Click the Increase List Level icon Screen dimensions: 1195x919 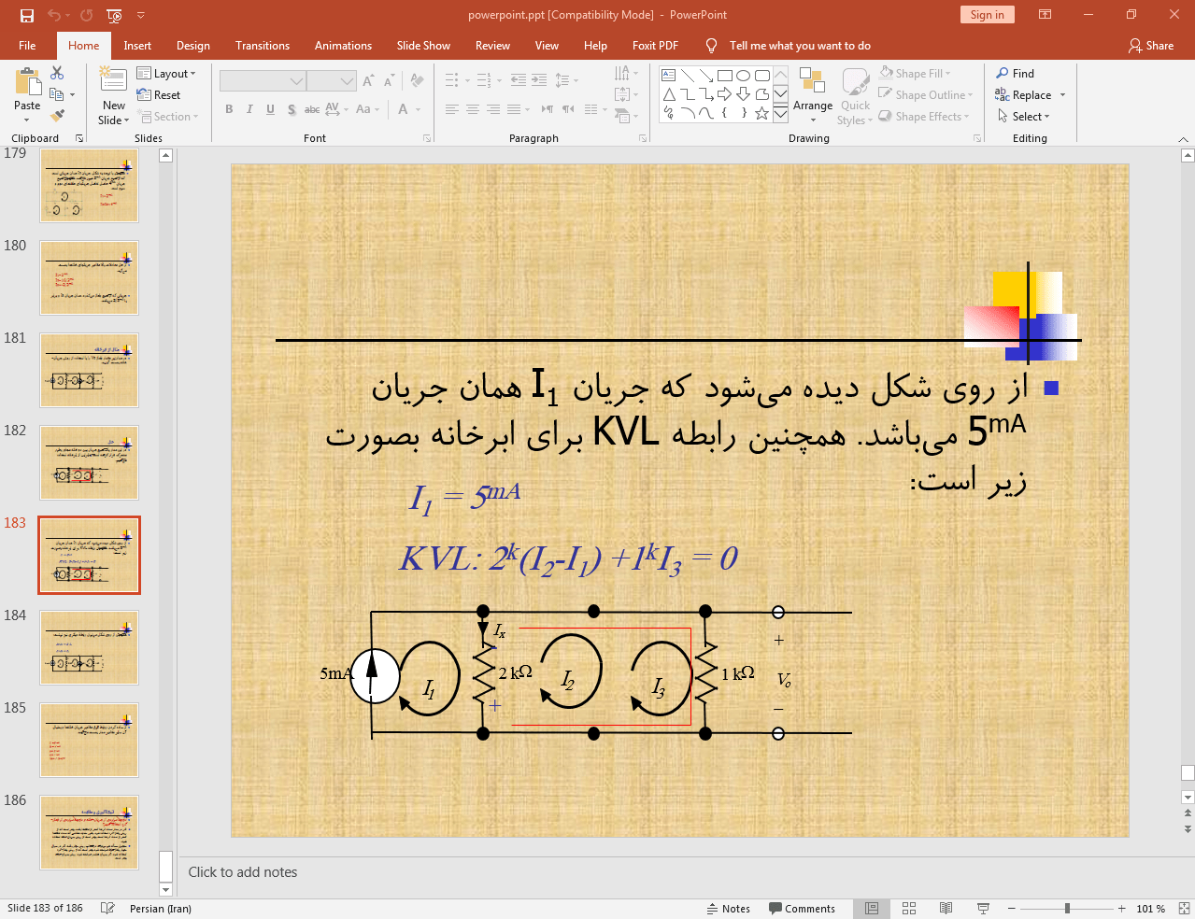539,80
